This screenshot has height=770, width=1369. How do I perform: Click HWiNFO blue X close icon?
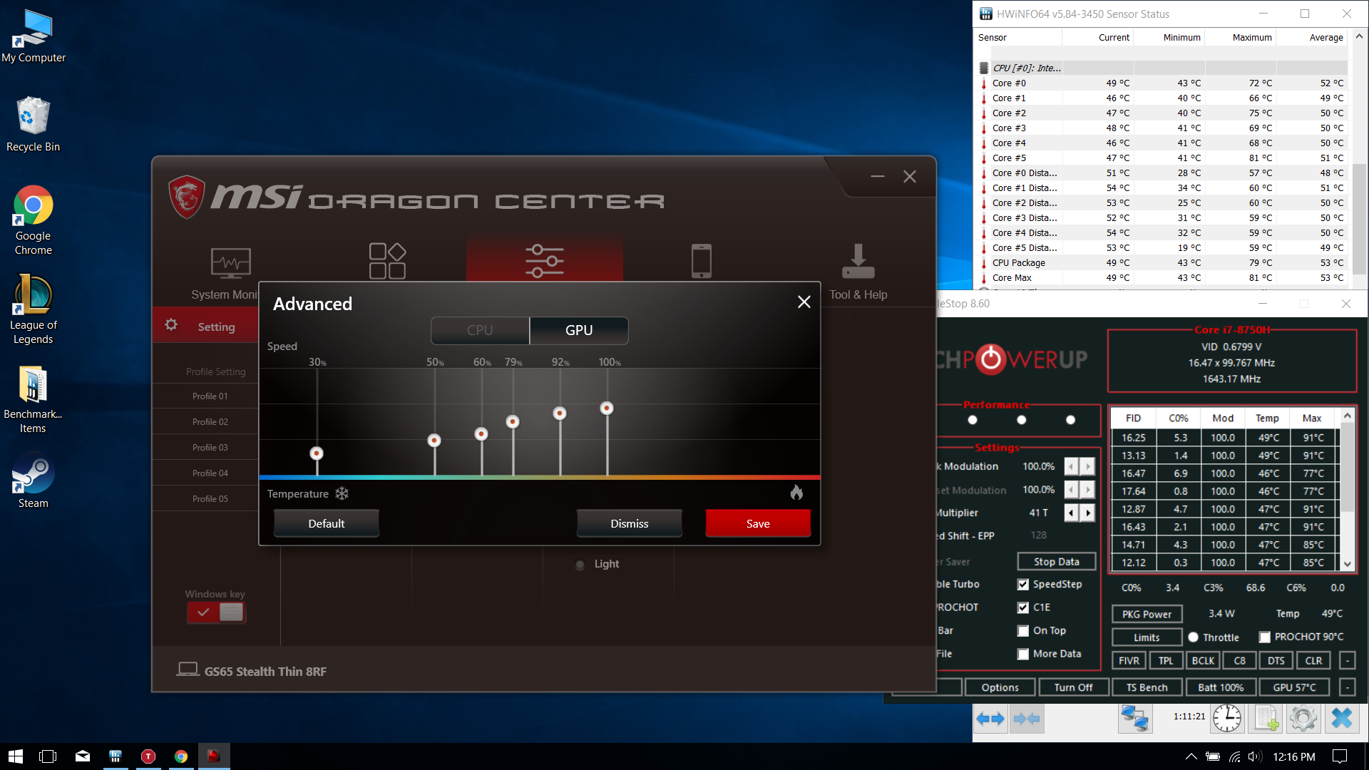coord(1342,719)
